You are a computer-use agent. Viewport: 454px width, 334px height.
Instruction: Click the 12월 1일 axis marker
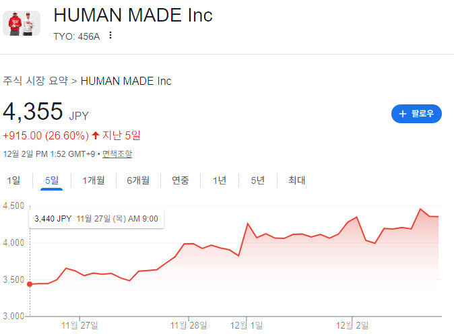click(247, 325)
